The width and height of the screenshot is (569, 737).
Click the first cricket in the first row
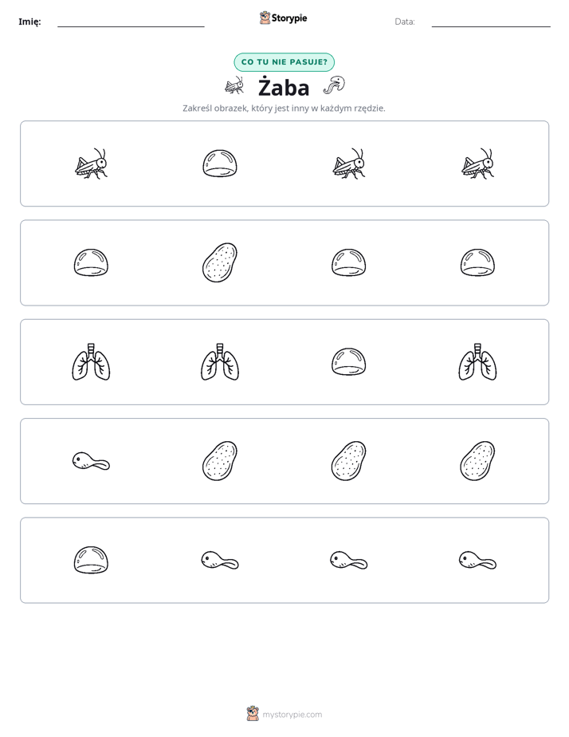click(91, 164)
